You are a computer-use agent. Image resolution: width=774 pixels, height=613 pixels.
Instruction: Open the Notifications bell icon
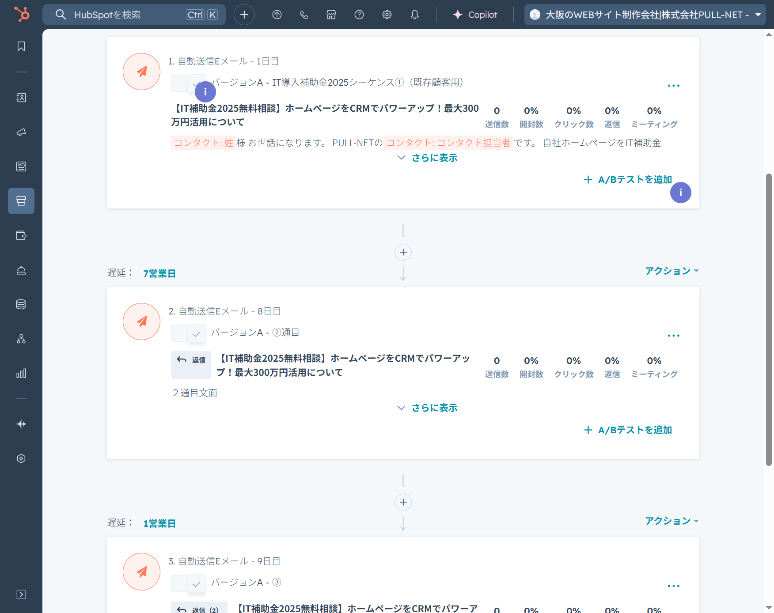(x=415, y=15)
